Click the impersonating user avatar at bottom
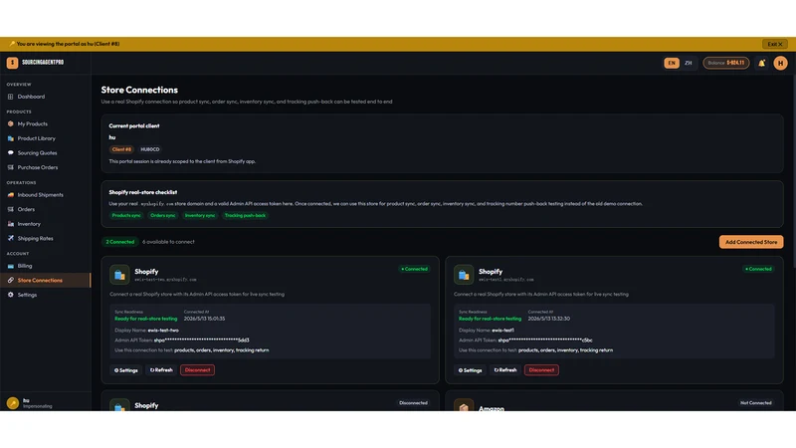 pos(13,403)
